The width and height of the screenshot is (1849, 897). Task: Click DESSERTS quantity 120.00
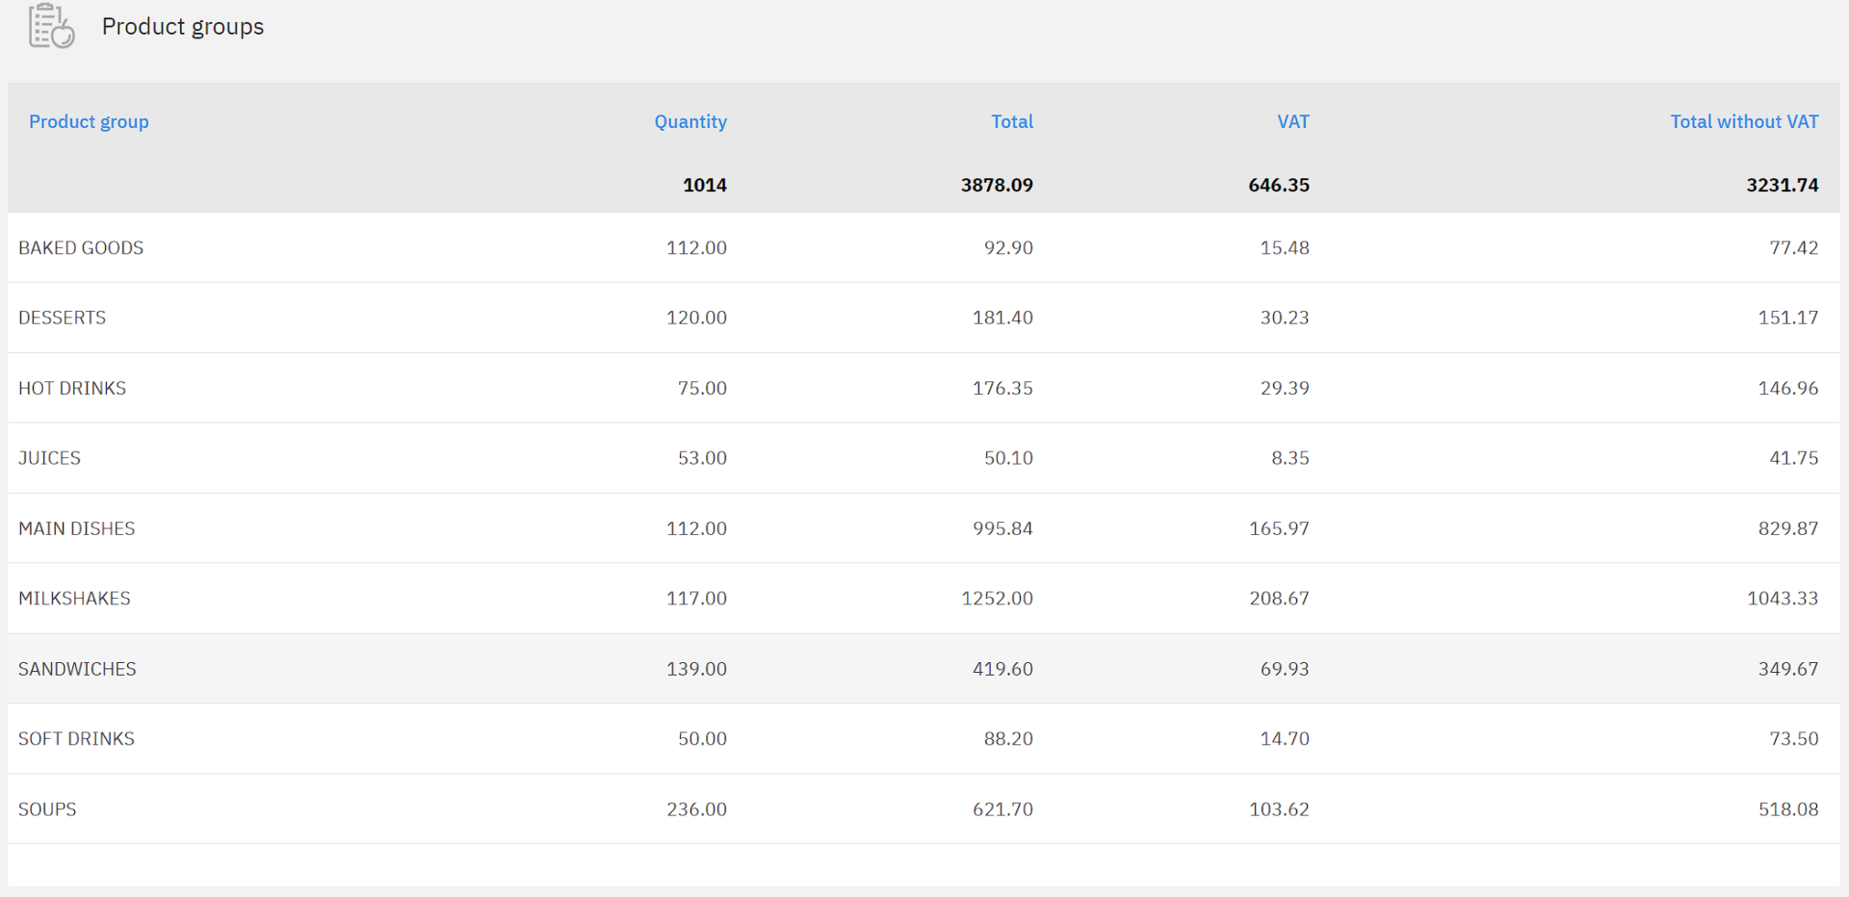click(696, 318)
